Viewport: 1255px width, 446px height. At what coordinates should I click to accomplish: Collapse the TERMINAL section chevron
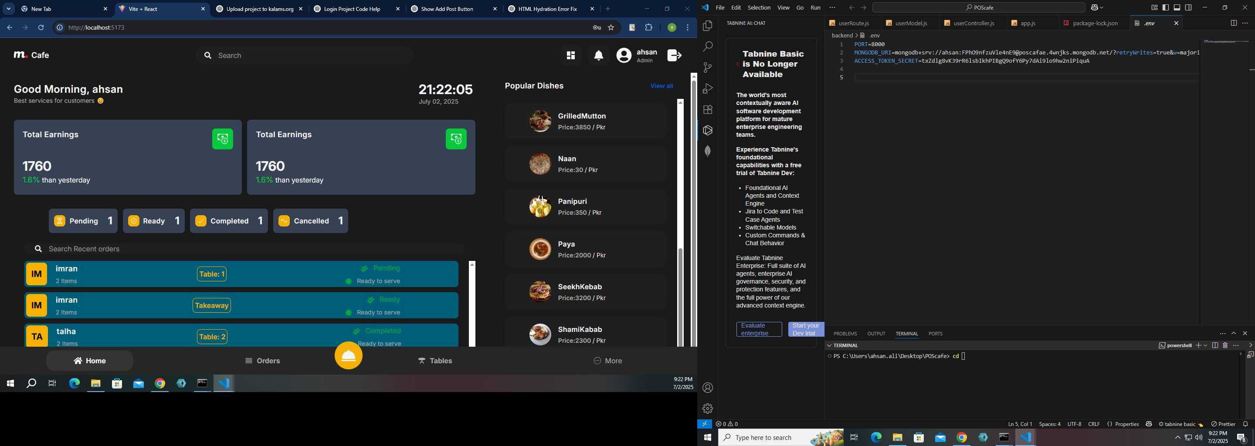pos(829,345)
